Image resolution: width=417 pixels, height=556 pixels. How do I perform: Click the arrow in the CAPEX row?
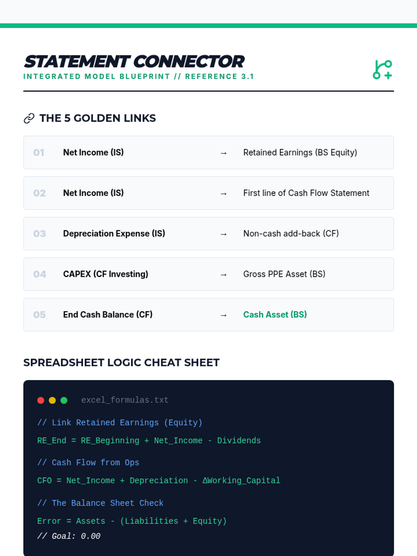[223, 275]
